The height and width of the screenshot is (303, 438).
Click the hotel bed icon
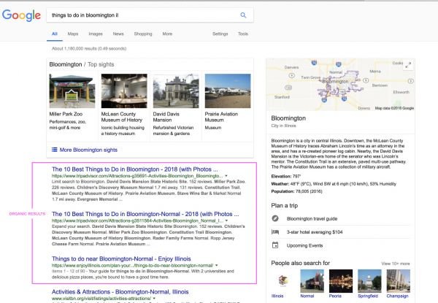(275, 231)
